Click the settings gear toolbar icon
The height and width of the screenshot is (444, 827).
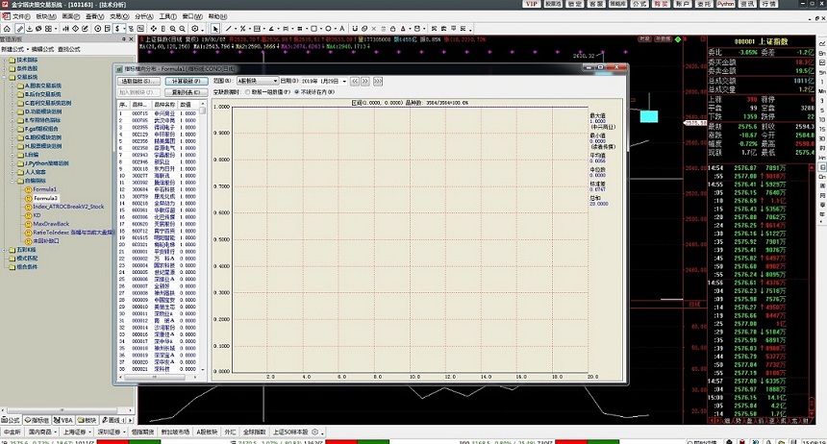click(x=195, y=28)
